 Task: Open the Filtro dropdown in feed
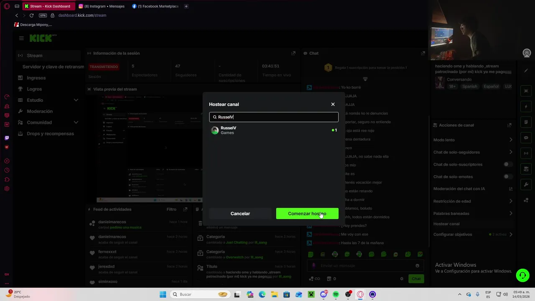(171, 209)
